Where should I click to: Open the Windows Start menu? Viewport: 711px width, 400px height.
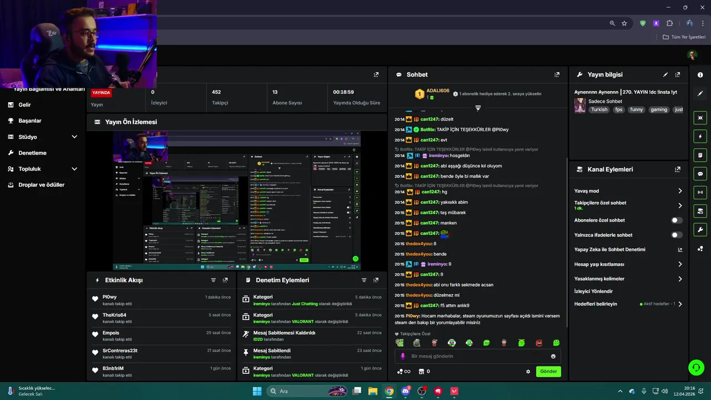pyautogui.click(x=257, y=391)
